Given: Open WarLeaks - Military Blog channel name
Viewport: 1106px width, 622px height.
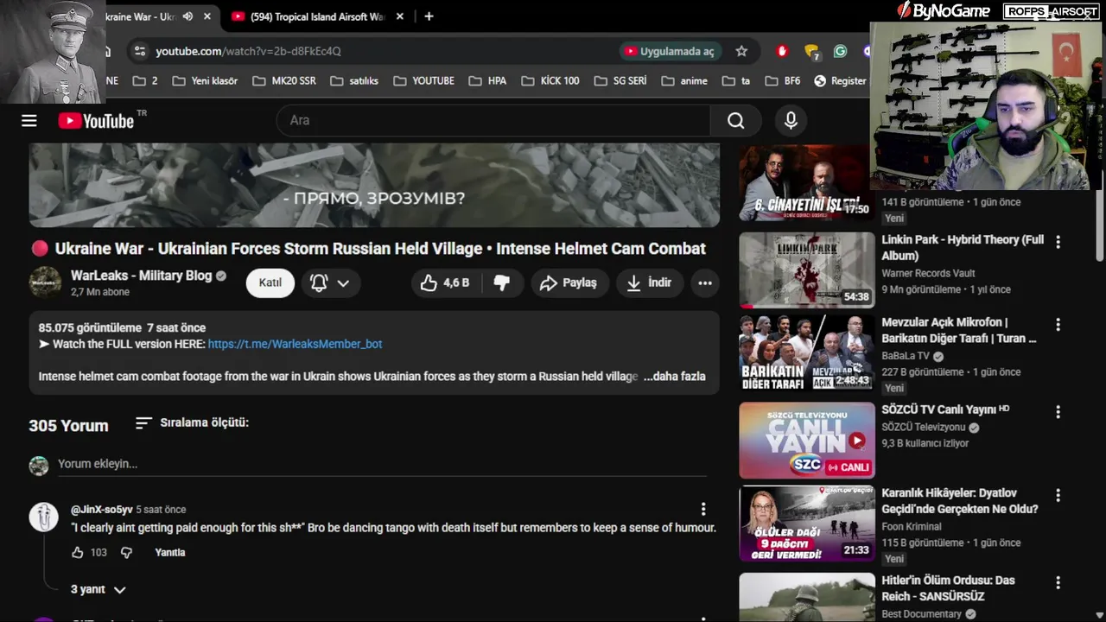Looking at the screenshot, I should pyautogui.click(x=141, y=276).
